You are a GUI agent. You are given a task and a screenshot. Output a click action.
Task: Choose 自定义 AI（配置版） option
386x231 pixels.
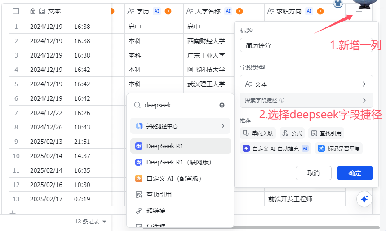tap(181, 178)
